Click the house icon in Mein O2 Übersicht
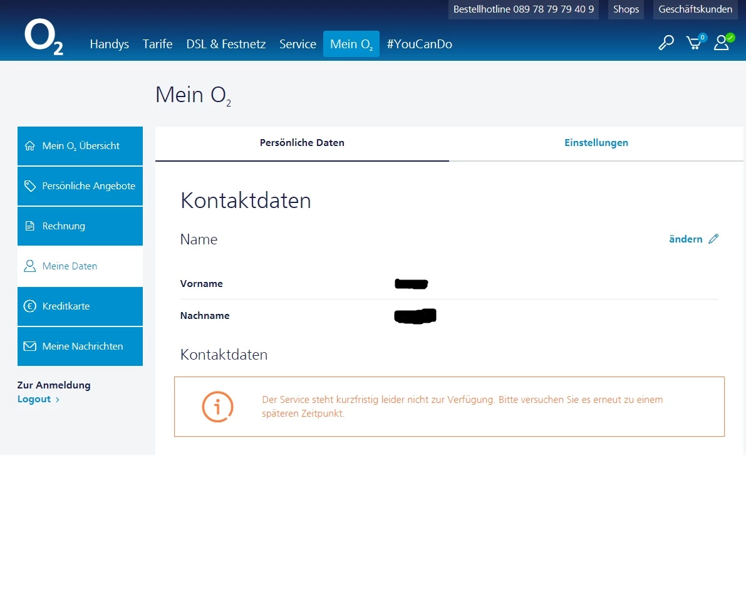Image resolution: width=746 pixels, height=594 pixels. pyautogui.click(x=30, y=145)
